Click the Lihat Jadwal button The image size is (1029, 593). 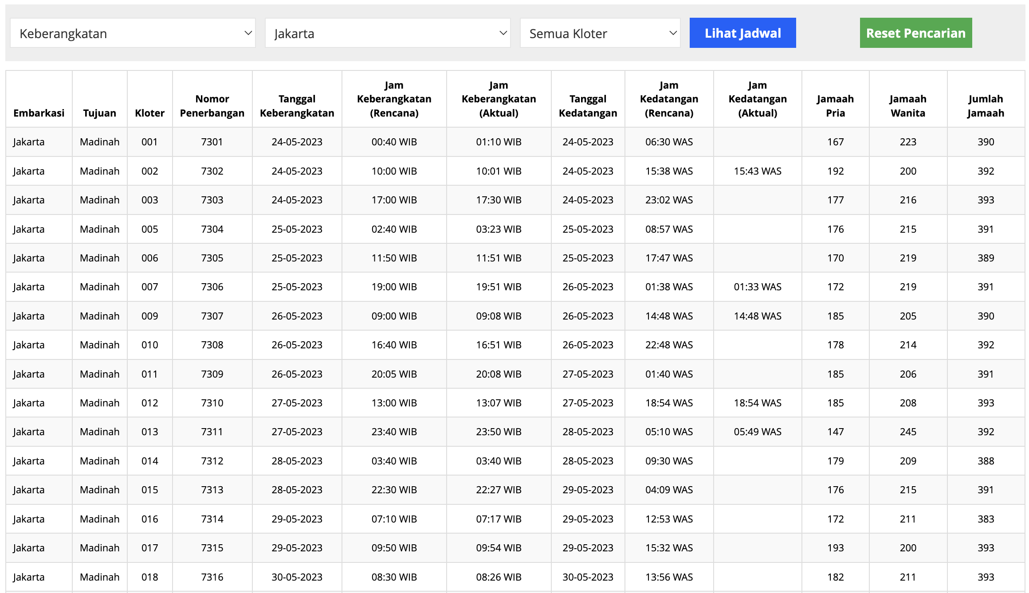tap(742, 33)
